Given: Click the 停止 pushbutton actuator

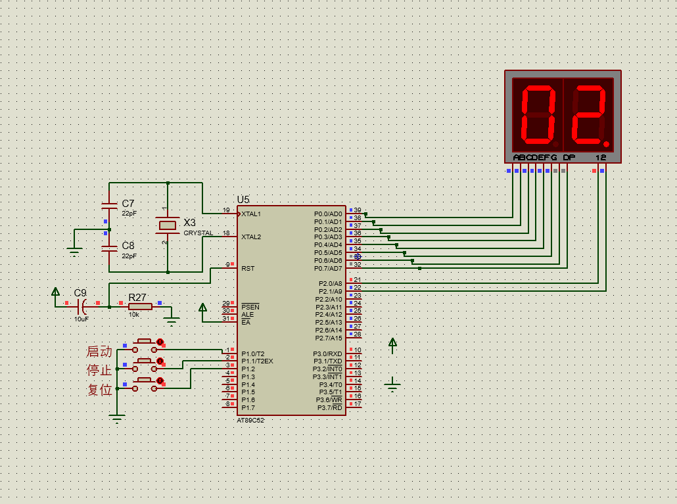Looking at the screenshot, I should (x=144, y=360).
